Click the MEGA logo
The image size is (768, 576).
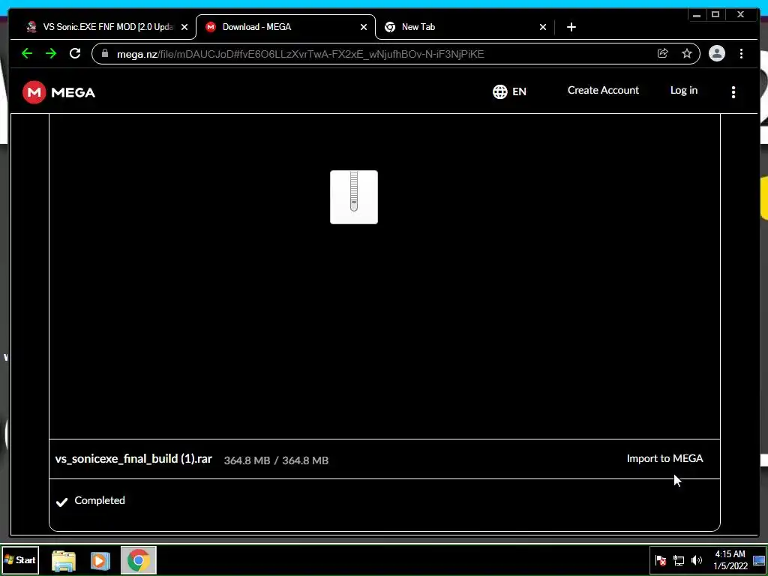(x=58, y=92)
